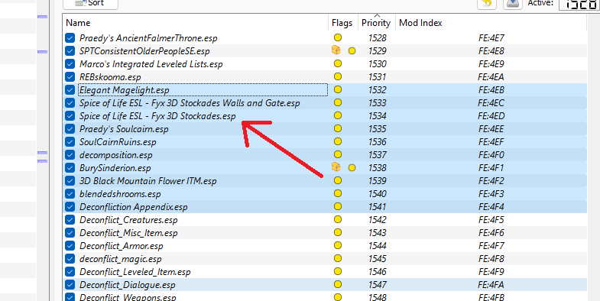Click light plugin flag on Praedy's AncientFalmerThrone.esp
Screen dimensions: 600x301
coord(338,37)
